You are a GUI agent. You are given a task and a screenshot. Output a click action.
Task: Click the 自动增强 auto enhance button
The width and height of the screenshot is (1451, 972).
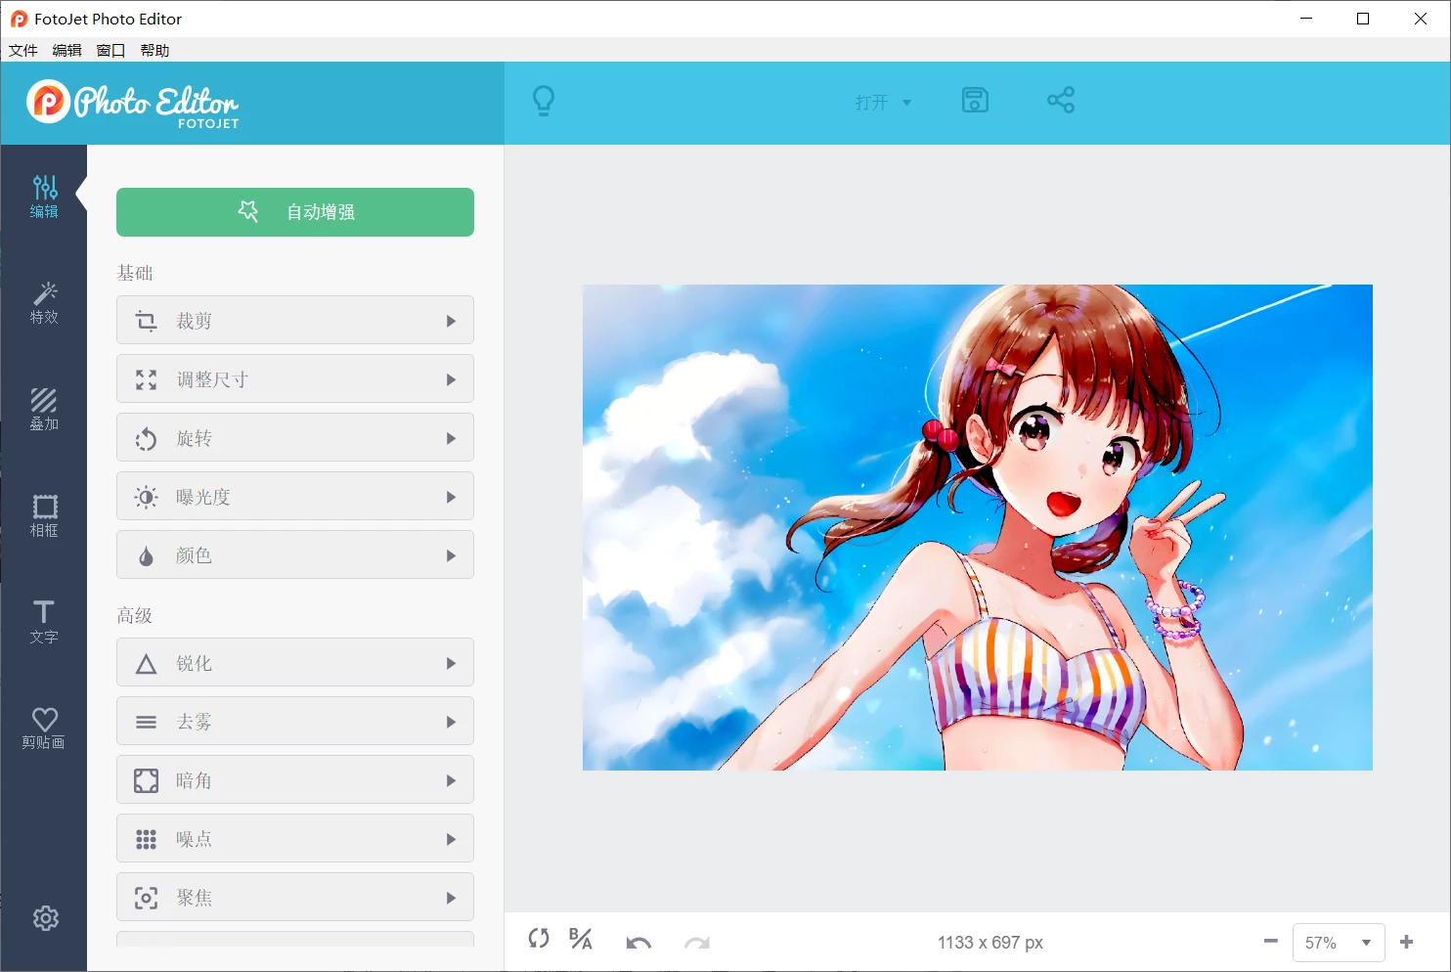point(295,212)
